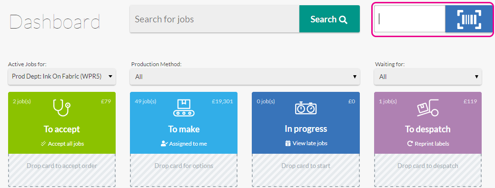Expand the Production Method dropdown

[x=245, y=77]
